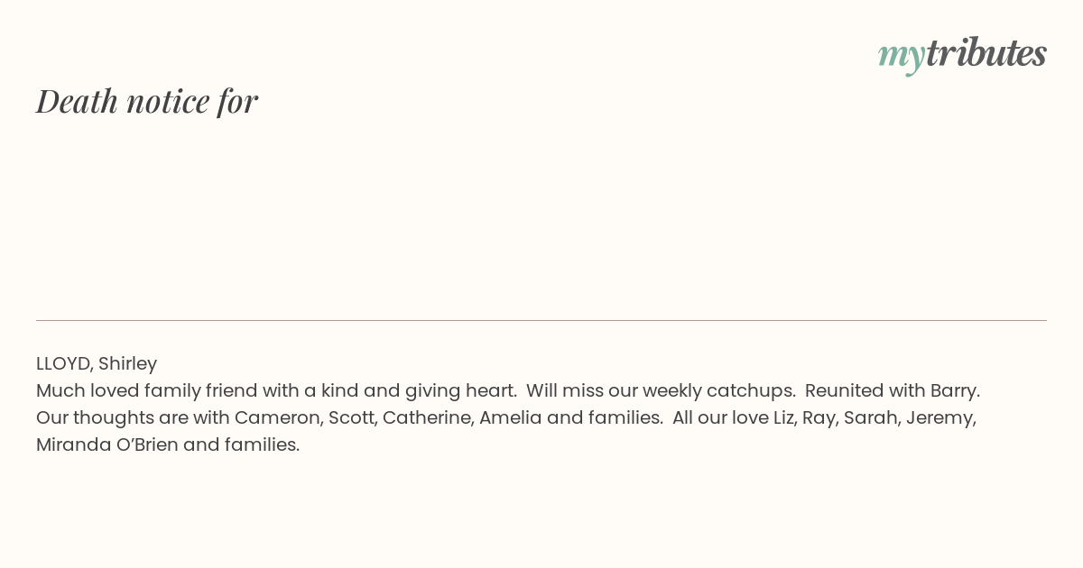The width and height of the screenshot is (1083, 568).
Task: Click the 'Much loved family friend' sentence
Action: pos(276,391)
